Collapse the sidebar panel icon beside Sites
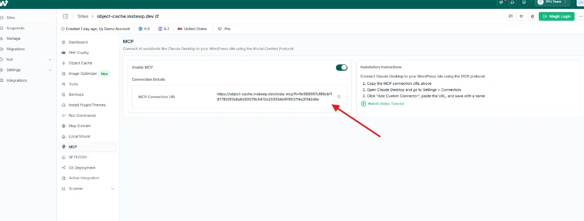Screen dimensions: 584x221 click(65, 16)
